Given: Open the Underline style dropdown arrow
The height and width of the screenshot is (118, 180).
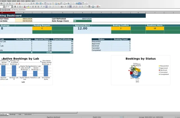Looking at the screenshot, I should (x=22, y=7).
